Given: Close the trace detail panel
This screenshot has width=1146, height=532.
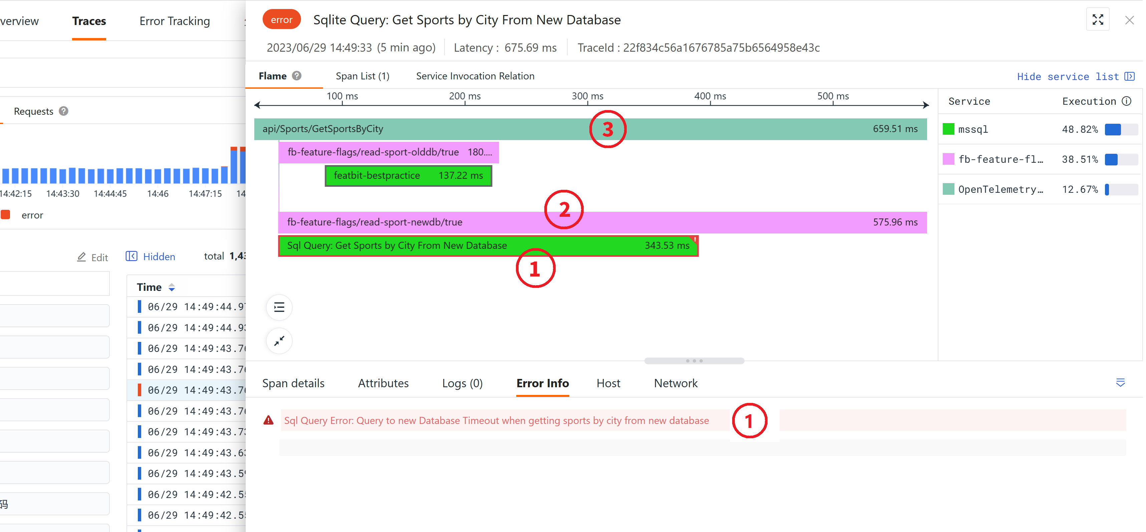Looking at the screenshot, I should [1129, 20].
